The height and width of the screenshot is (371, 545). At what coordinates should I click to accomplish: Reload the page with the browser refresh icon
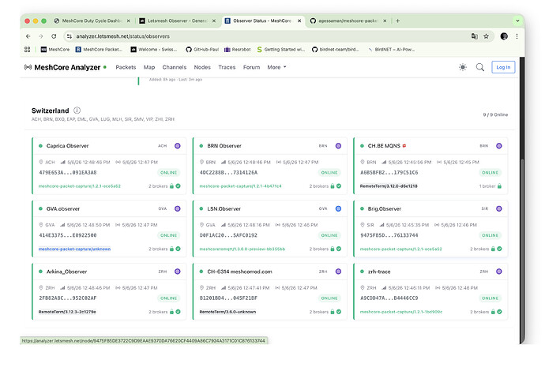[x=54, y=36]
